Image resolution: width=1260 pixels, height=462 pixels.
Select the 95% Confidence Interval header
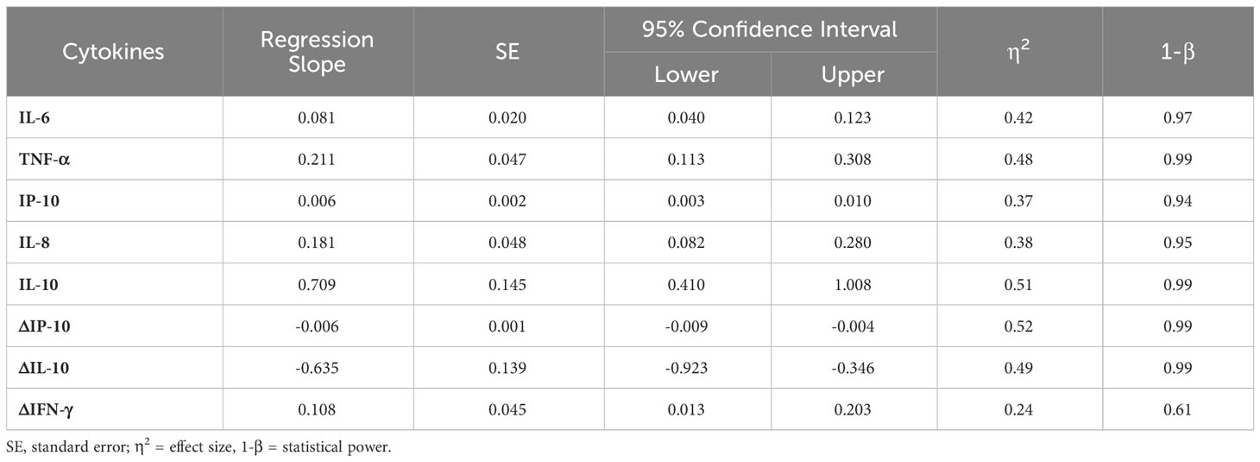[x=770, y=29]
